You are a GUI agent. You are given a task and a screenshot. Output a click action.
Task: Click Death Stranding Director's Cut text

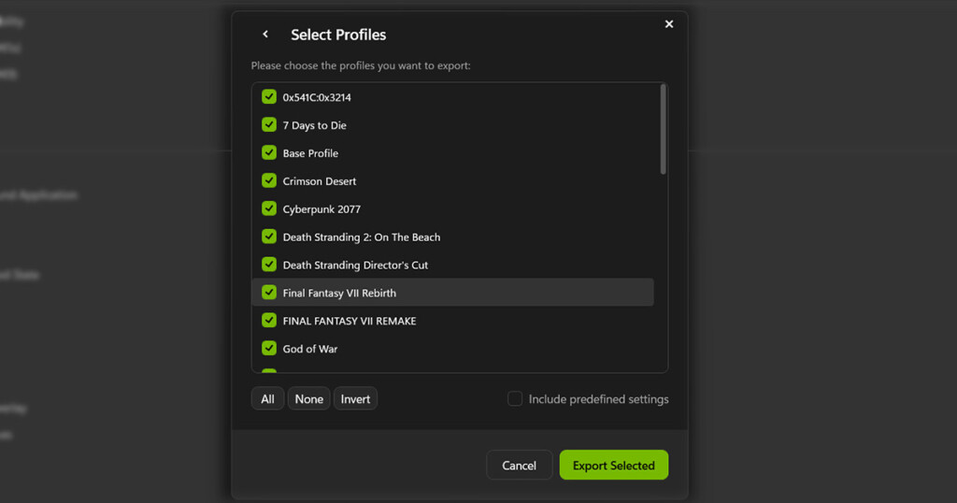coord(355,265)
